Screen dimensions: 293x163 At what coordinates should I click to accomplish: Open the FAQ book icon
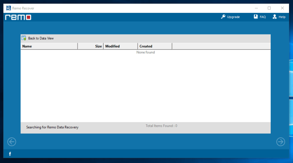pyautogui.click(x=256, y=16)
